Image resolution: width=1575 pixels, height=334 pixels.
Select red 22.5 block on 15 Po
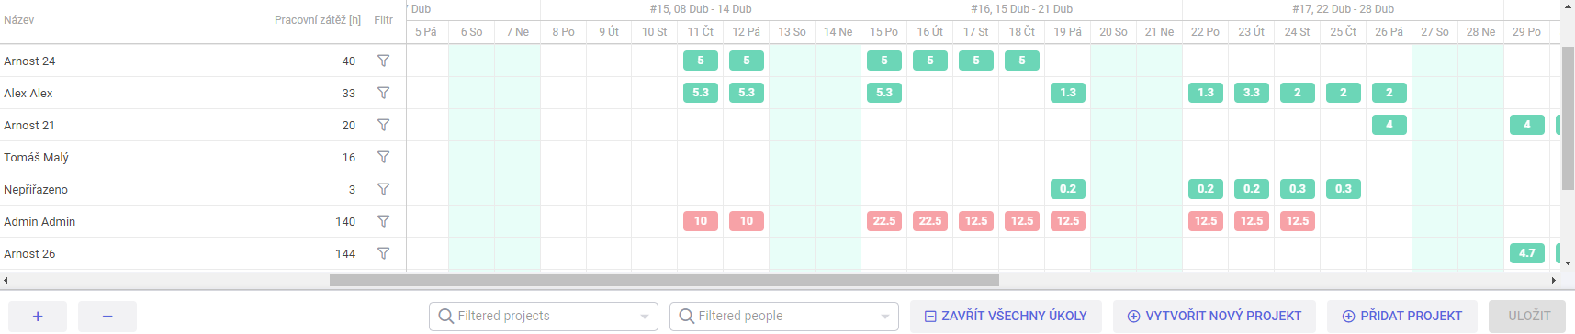click(x=884, y=221)
